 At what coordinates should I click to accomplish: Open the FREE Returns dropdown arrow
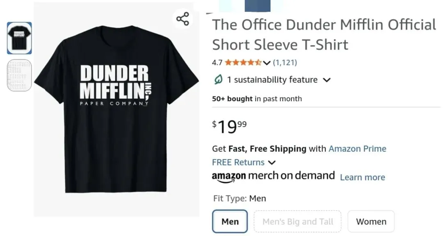click(x=272, y=162)
